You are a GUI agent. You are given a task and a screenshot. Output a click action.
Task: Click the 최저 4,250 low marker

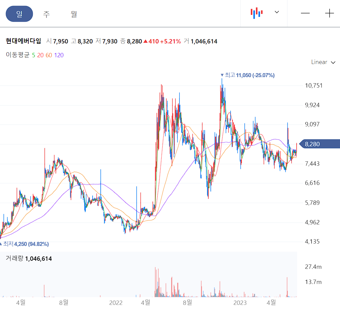(24, 244)
